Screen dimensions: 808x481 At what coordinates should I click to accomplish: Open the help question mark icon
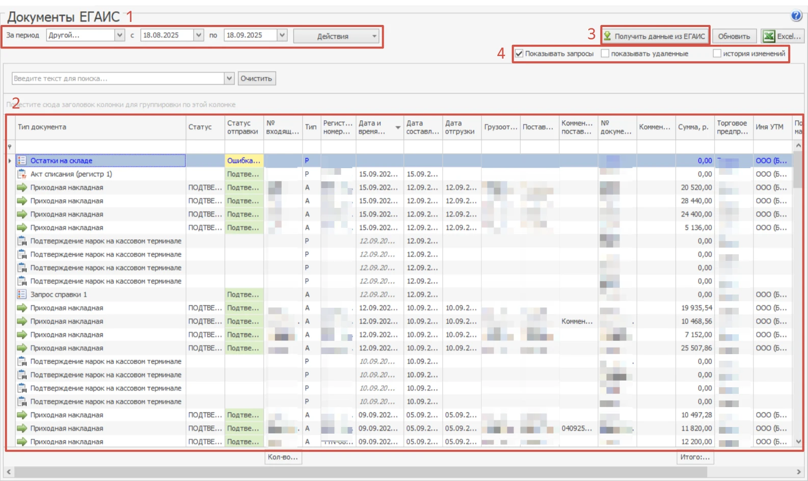point(797,16)
